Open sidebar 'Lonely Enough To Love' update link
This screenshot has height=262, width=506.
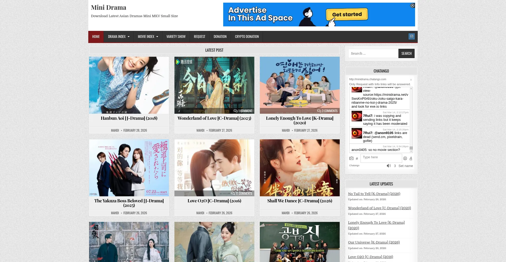tap(376, 225)
